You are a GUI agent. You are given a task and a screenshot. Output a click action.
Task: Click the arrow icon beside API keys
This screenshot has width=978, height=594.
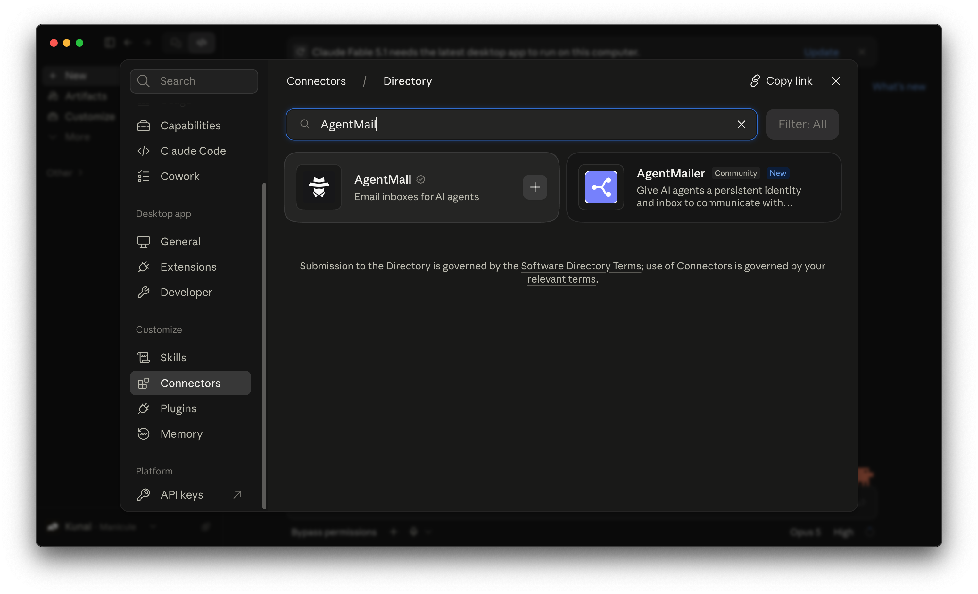237,494
